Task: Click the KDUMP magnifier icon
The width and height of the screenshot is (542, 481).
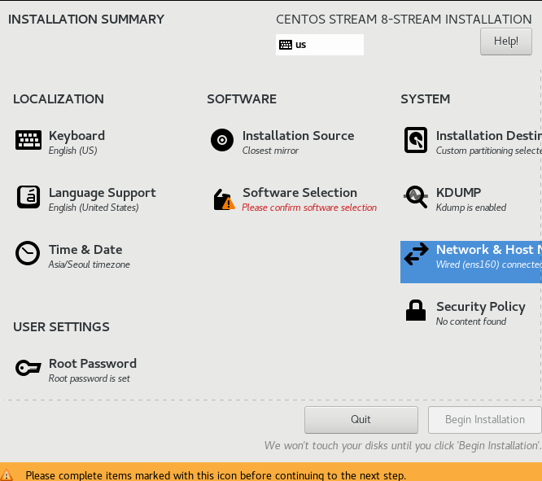Action: [x=416, y=197]
